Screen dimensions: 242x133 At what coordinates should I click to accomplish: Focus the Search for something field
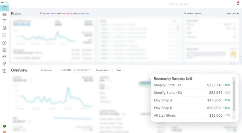[201, 4]
